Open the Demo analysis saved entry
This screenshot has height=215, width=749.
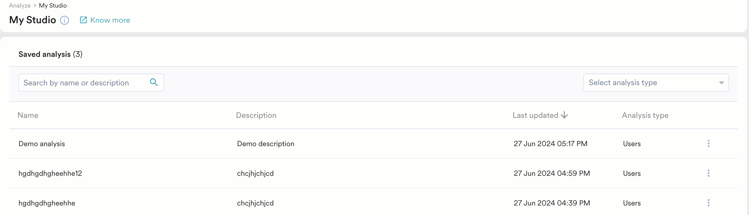pos(42,144)
